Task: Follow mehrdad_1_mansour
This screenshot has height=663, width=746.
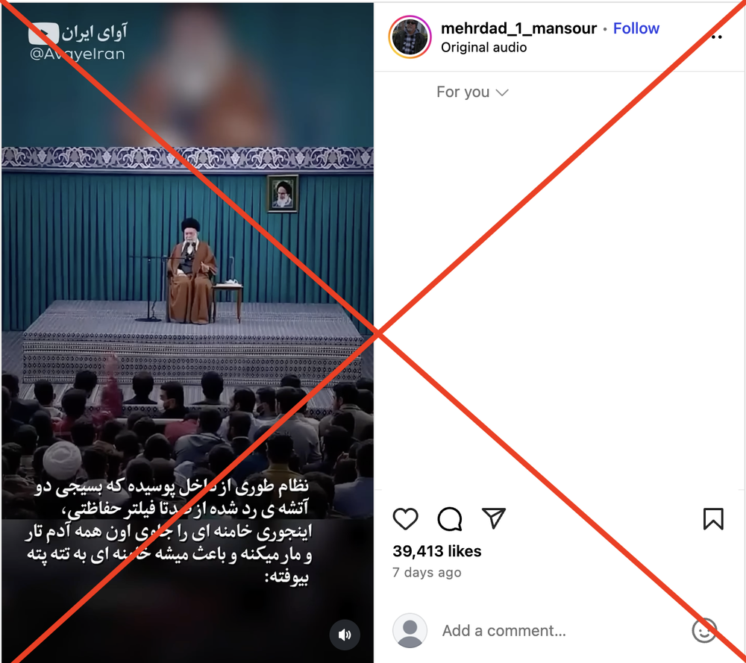Action: coord(636,28)
